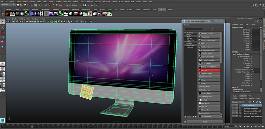Open the Polygons menu set dropdown
265x129 pixels.
(x=8, y=5)
